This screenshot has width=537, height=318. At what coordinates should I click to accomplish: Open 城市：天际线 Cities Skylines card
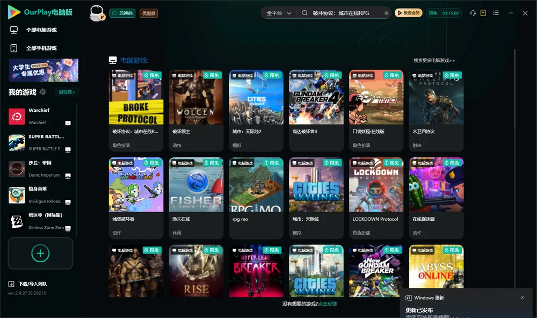tap(316, 198)
